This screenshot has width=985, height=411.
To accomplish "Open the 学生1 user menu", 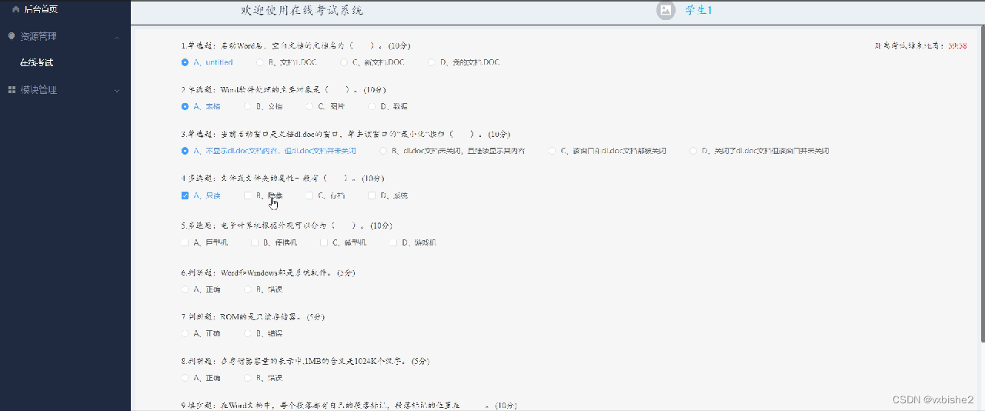I will pyautogui.click(x=699, y=10).
